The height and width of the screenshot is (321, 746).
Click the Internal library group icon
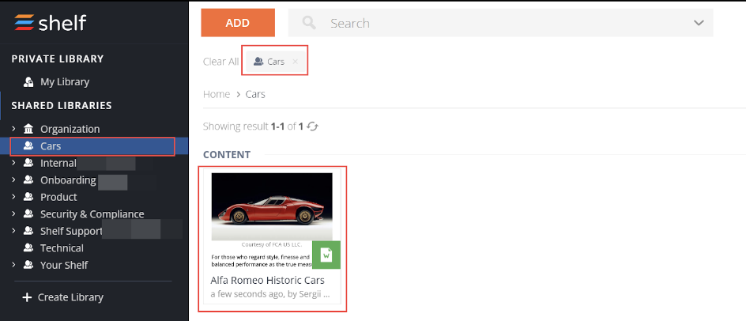28,164
